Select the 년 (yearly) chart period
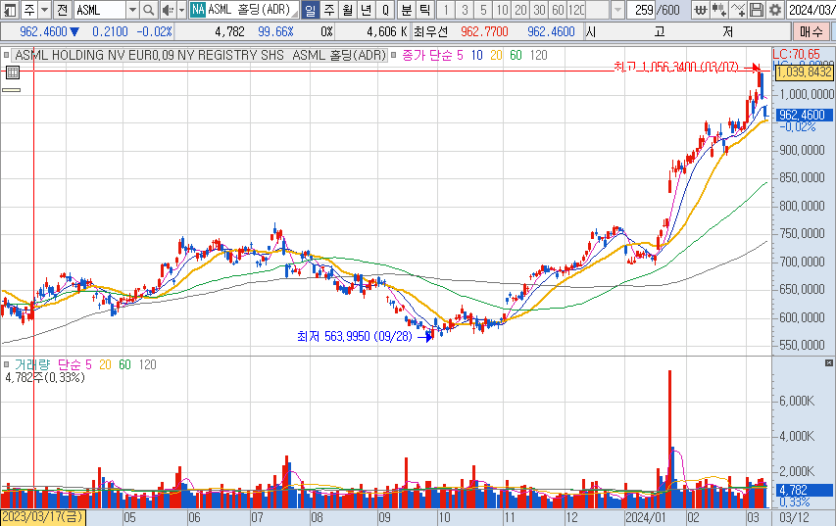Image resolution: width=836 pixels, height=526 pixels. point(367,10)
